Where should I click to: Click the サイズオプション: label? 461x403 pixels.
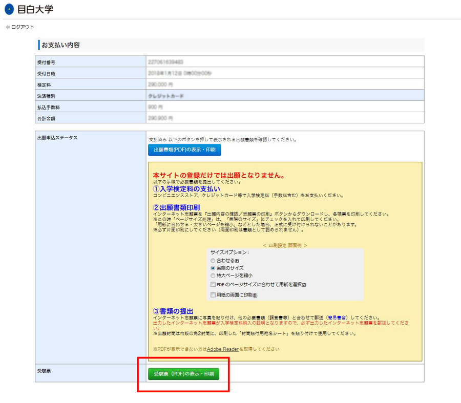tap(230, 252)
